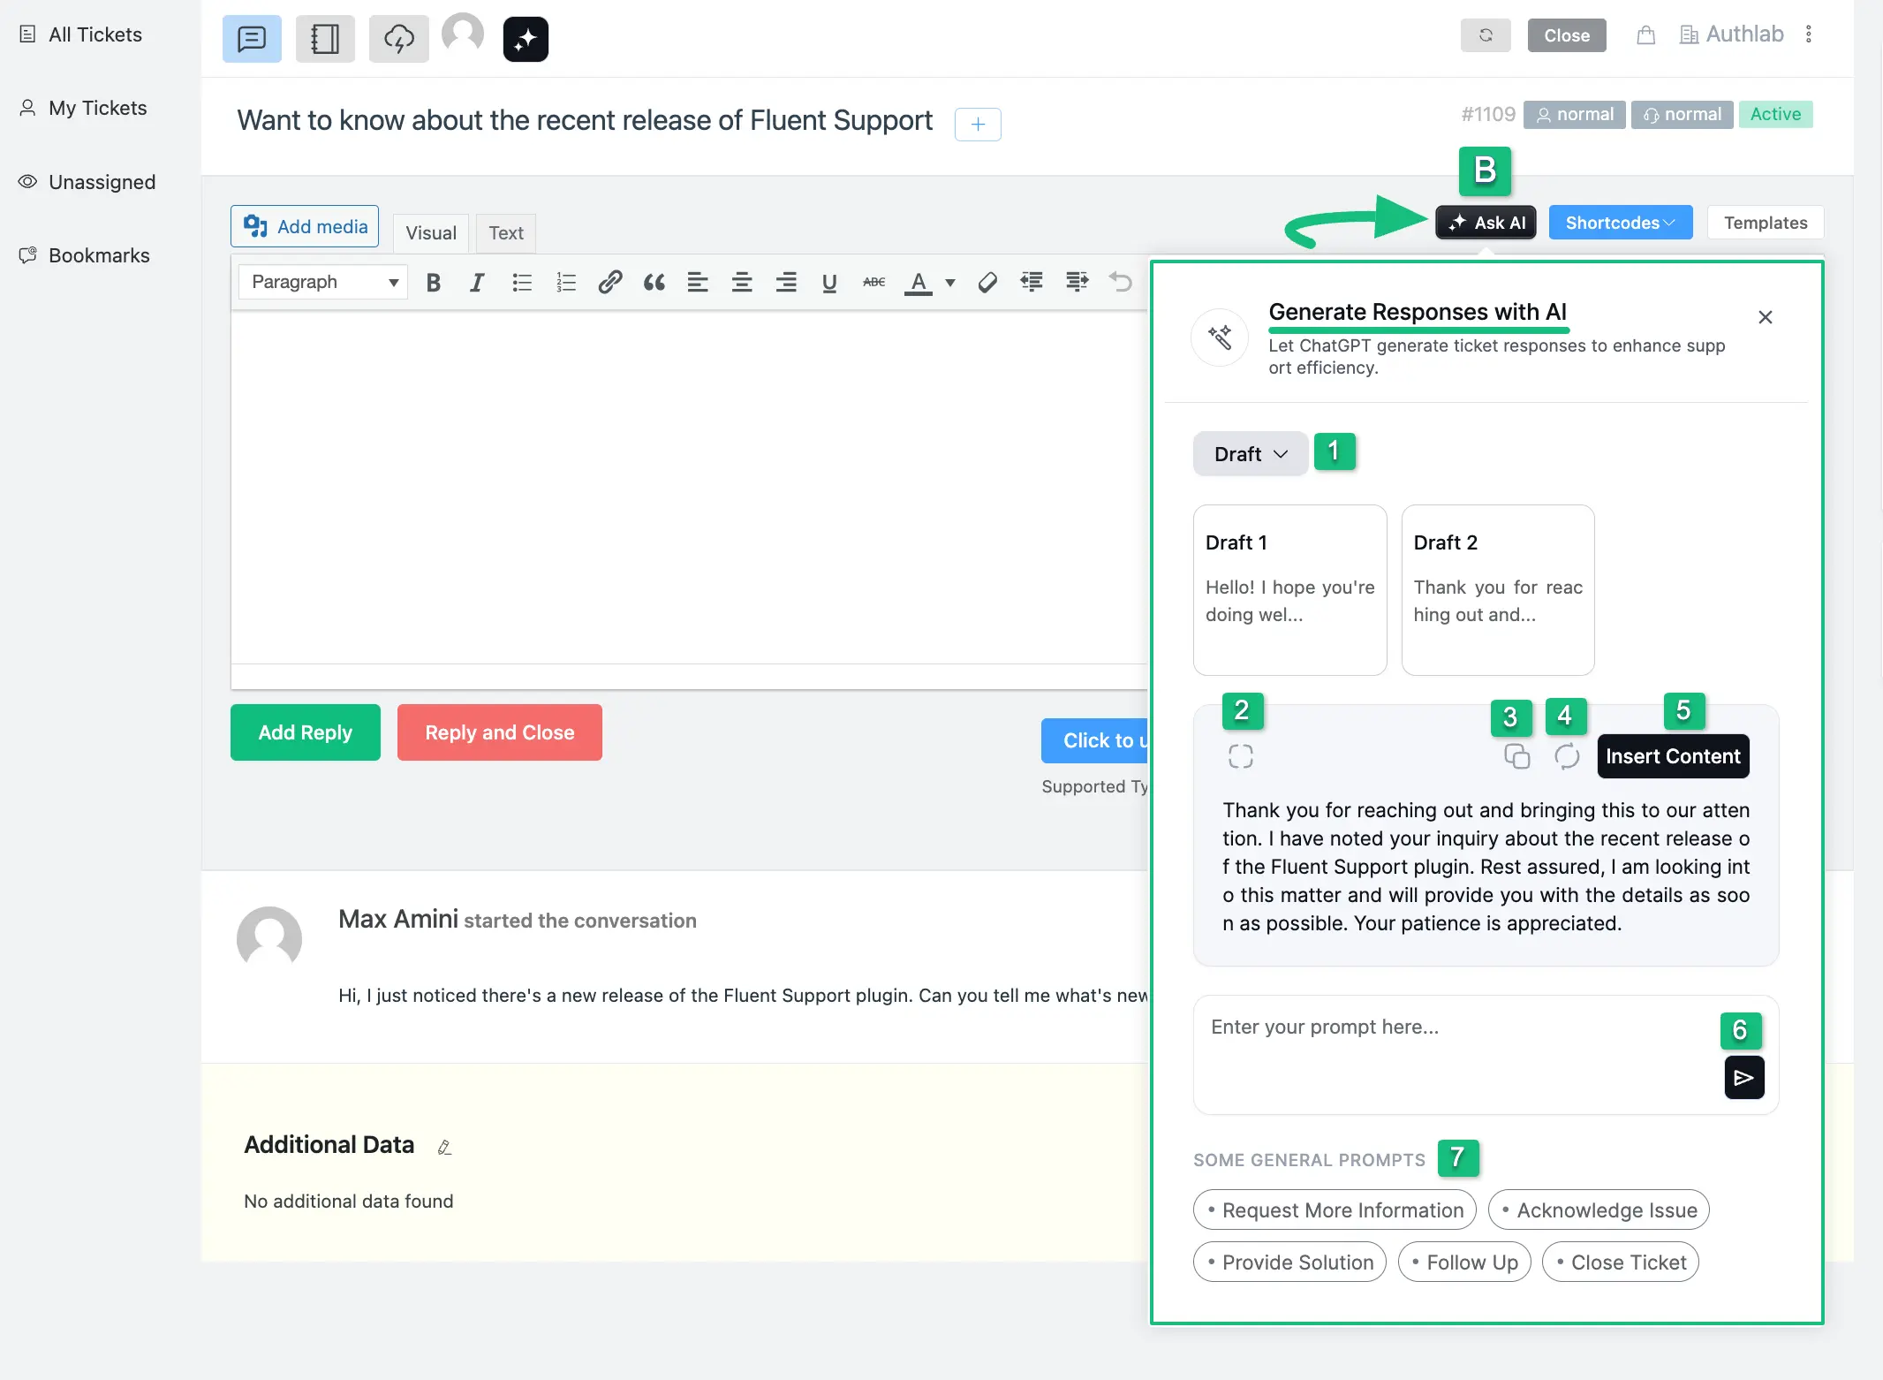Viewport: 1883px width, 1380px height.
Task: Click the Add Reply button
Action: click(x=306, y=732)
